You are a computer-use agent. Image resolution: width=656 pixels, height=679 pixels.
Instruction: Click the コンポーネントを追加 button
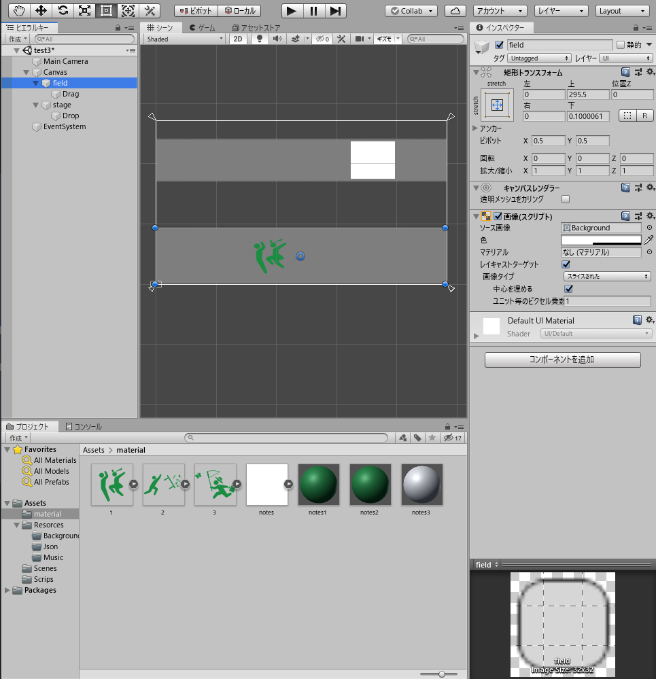coord(561,359)
